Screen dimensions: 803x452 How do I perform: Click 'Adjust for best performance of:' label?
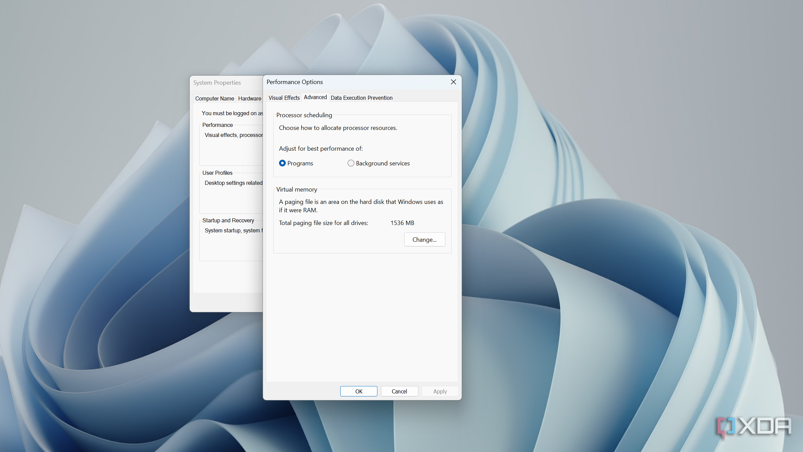click(x=321, y=149)
